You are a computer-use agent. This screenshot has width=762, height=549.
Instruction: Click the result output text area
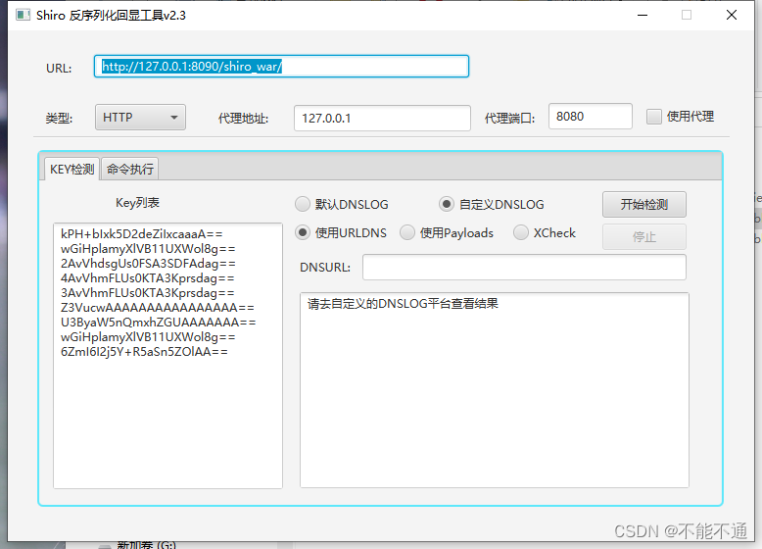coord(495,390)
